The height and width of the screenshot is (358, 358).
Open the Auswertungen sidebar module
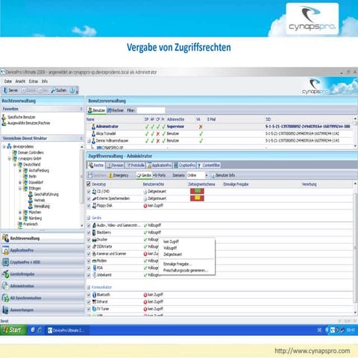point(43,310)
